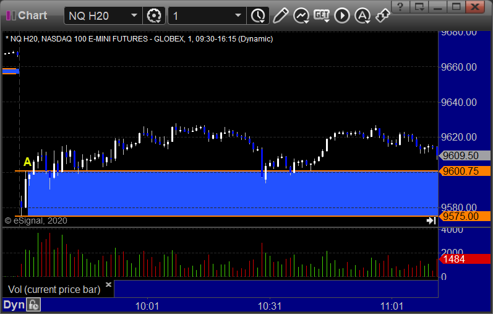493x314 pixels.
Task: Click the pop-out window title button
Action: pos(419,7)
